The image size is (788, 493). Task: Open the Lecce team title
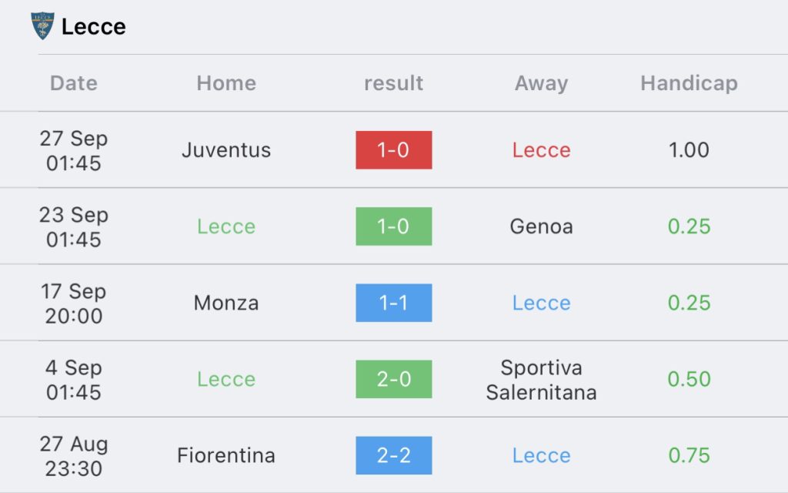pyautogui.click(x=93, y=27)
